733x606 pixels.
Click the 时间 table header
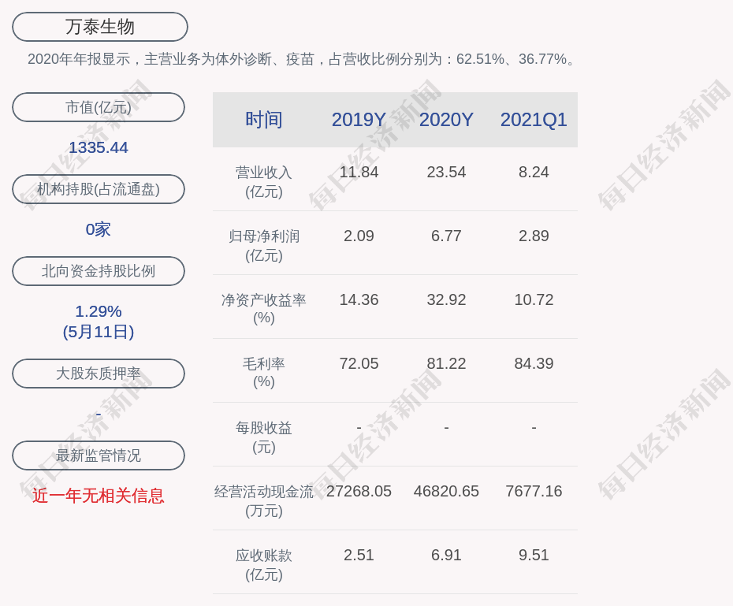(x=264, y=120)
